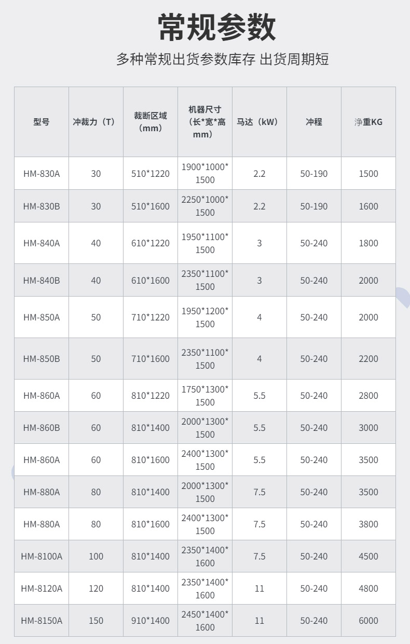Select the 机器尺寸 header cell

click(x=205, y=122)
